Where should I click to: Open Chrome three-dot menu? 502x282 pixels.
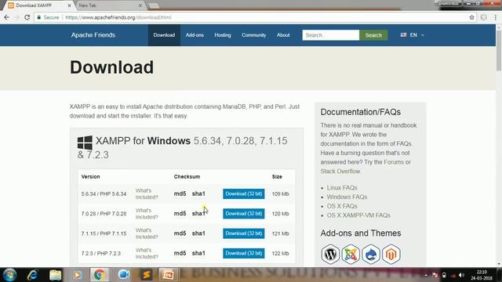(x=495, y=17)
